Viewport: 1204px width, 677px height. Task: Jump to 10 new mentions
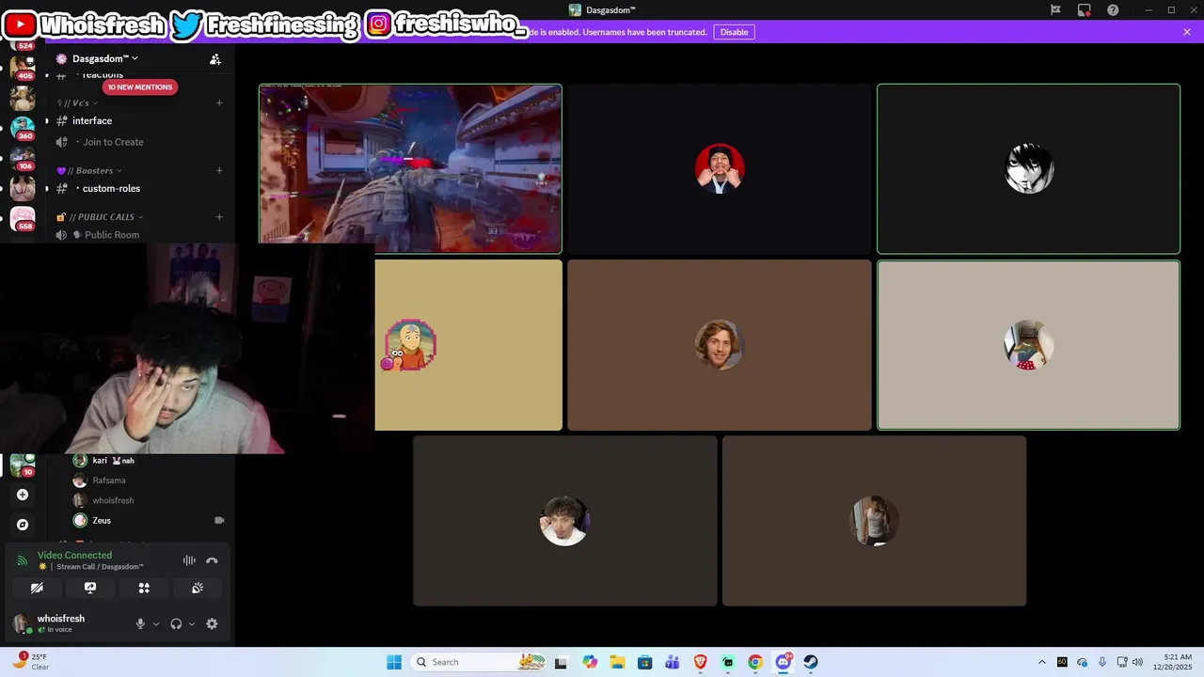pyautogui.click(x=139, y=87)
